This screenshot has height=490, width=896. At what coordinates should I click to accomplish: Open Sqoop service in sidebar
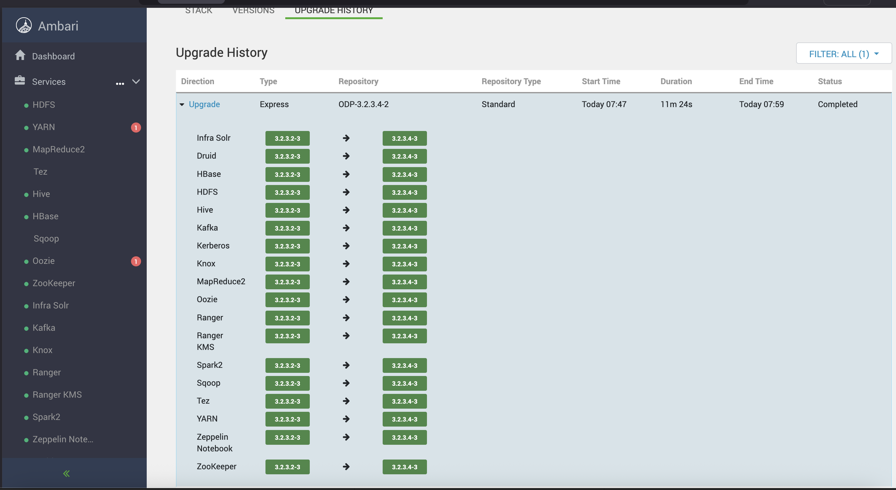click(46, 239)
